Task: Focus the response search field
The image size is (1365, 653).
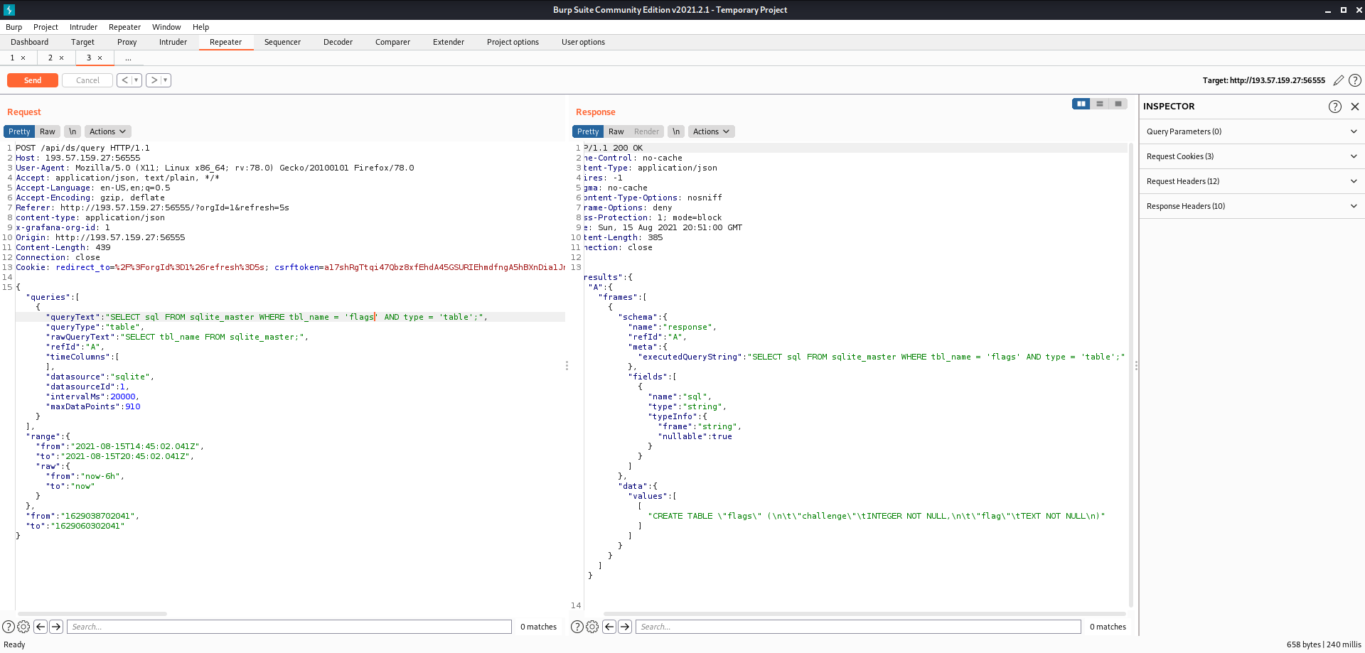Action: [858, 627]
